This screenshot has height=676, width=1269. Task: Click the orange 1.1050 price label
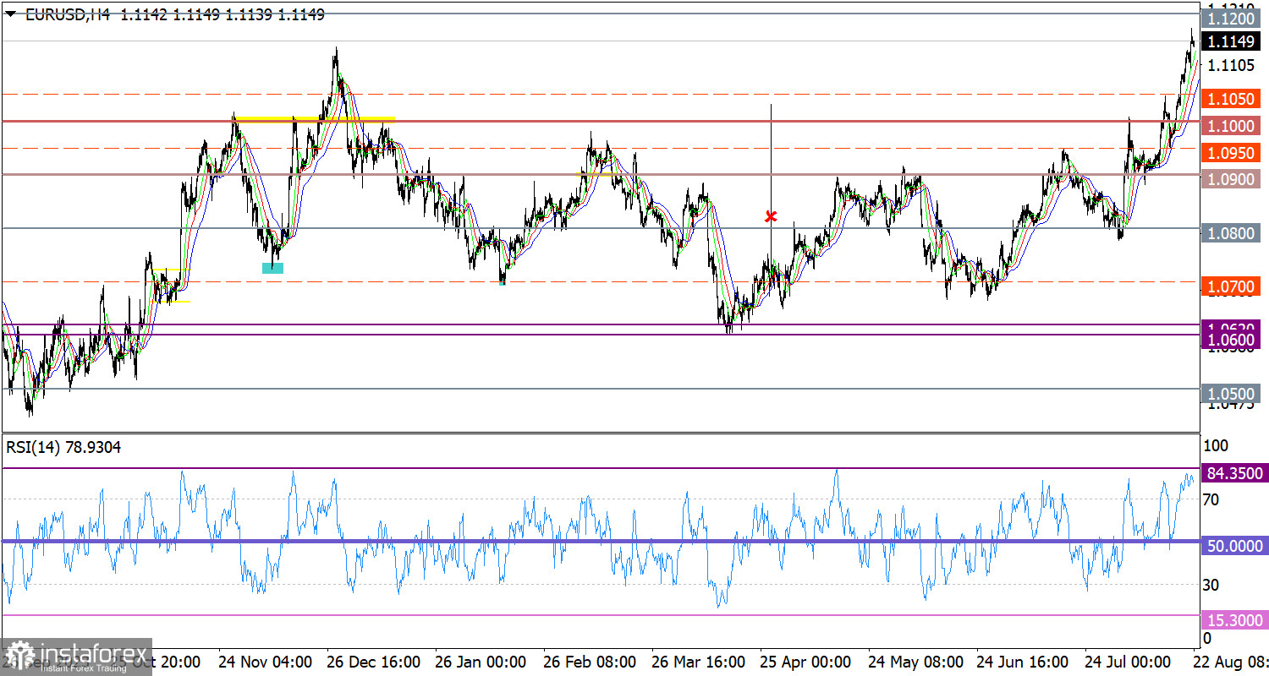point(1231,99)
